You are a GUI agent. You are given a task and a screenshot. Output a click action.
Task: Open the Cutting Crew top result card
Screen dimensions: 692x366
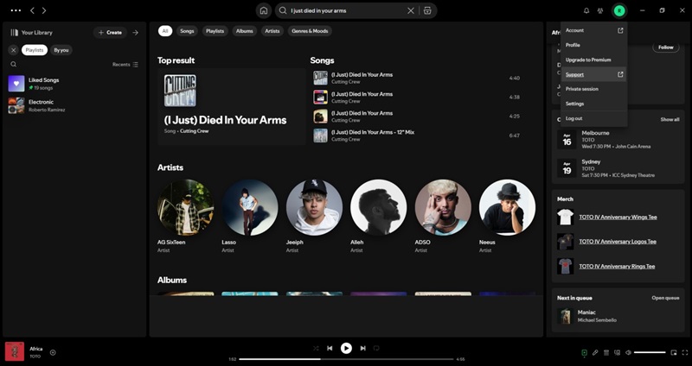click(x=232, y=106)
